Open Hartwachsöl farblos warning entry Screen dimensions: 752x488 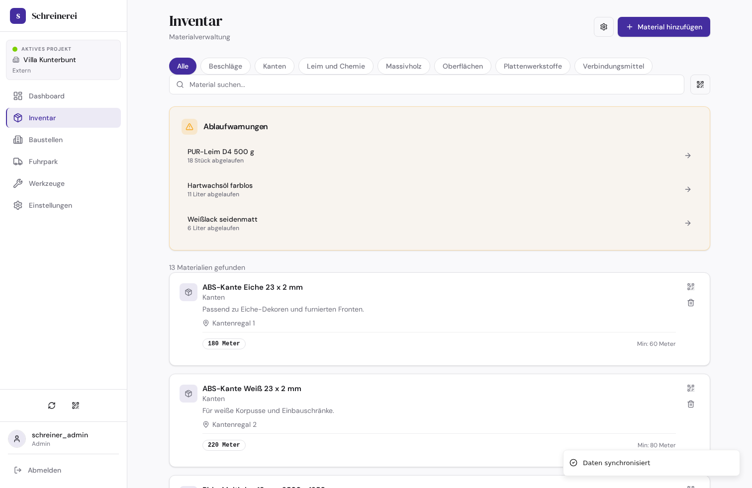coord(440,189)
